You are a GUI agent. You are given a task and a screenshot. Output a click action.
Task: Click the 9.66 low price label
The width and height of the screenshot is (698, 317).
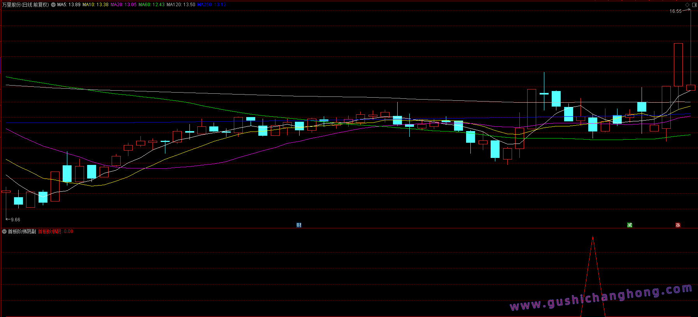point(16,220)
